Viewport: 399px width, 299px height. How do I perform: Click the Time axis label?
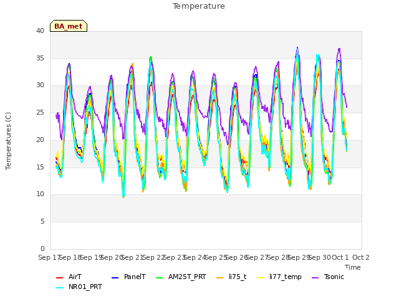pyautogui.click(x=353, y=267)
